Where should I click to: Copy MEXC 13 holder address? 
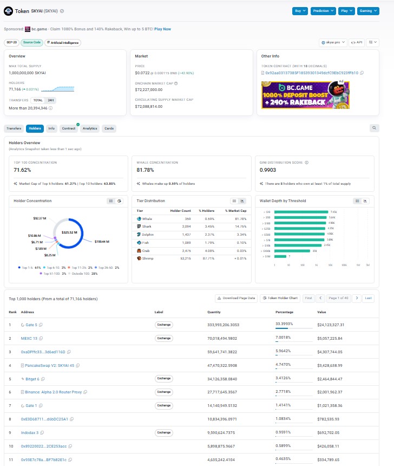[x=41, y=338]
